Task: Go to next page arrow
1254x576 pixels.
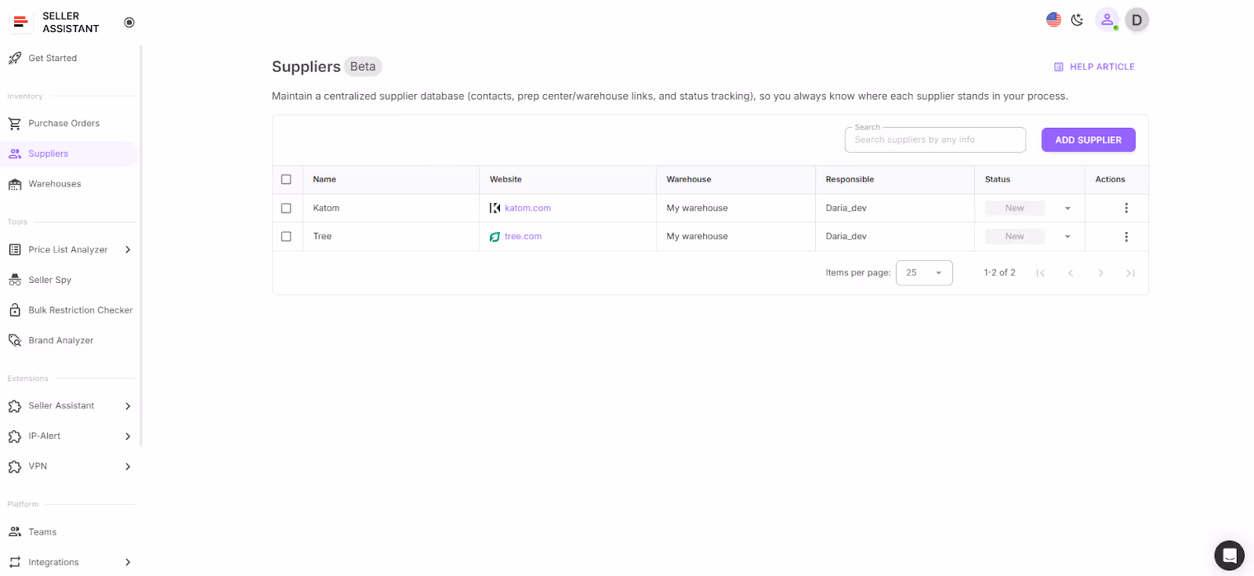Action: 1100,273
